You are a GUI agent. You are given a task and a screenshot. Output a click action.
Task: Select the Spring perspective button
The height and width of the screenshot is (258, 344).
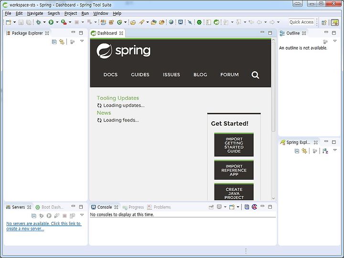[x=335, y=22]
